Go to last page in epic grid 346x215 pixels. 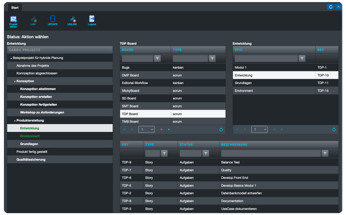point(282,129)
